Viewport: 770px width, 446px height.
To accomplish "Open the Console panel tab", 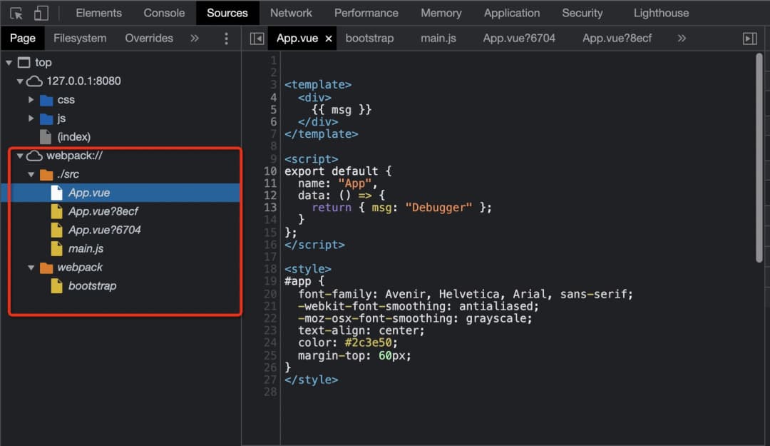I will (164, 13).
